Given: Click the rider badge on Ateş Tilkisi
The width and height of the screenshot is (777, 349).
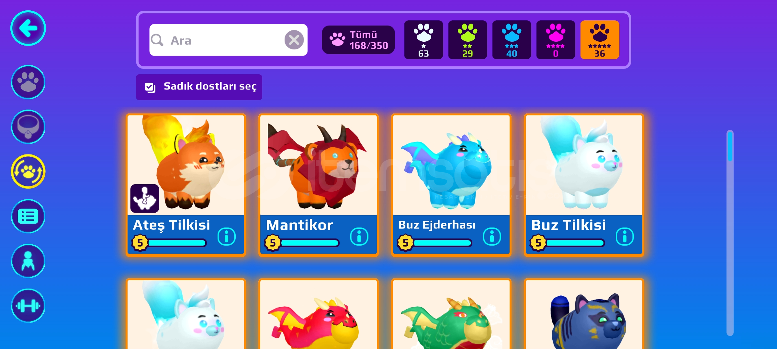Looking at the screenshot, I should [145, 198].
